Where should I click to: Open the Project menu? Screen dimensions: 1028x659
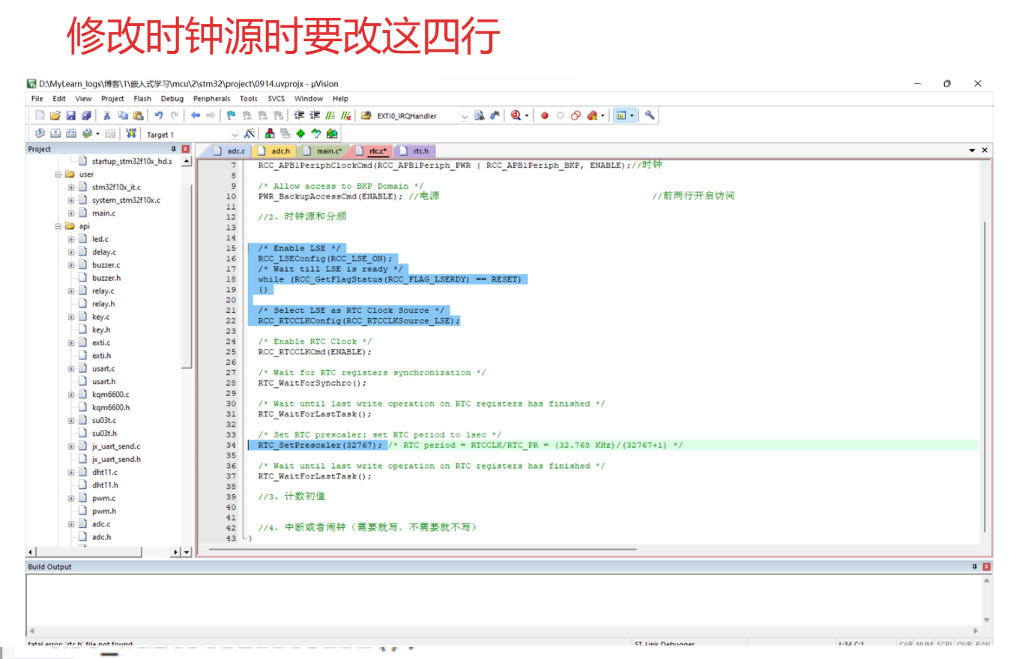click(x=112, y=99)
